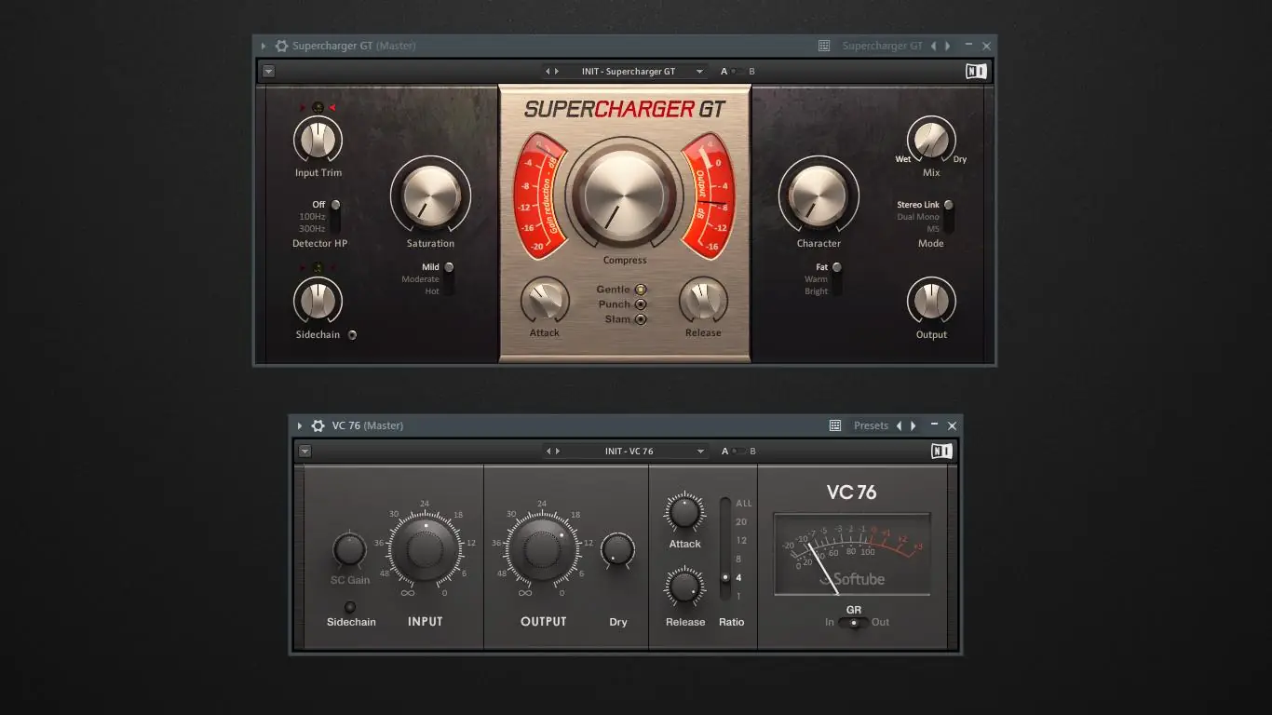Select next preset in Supercharger GT title bar

tap(948, 46)
